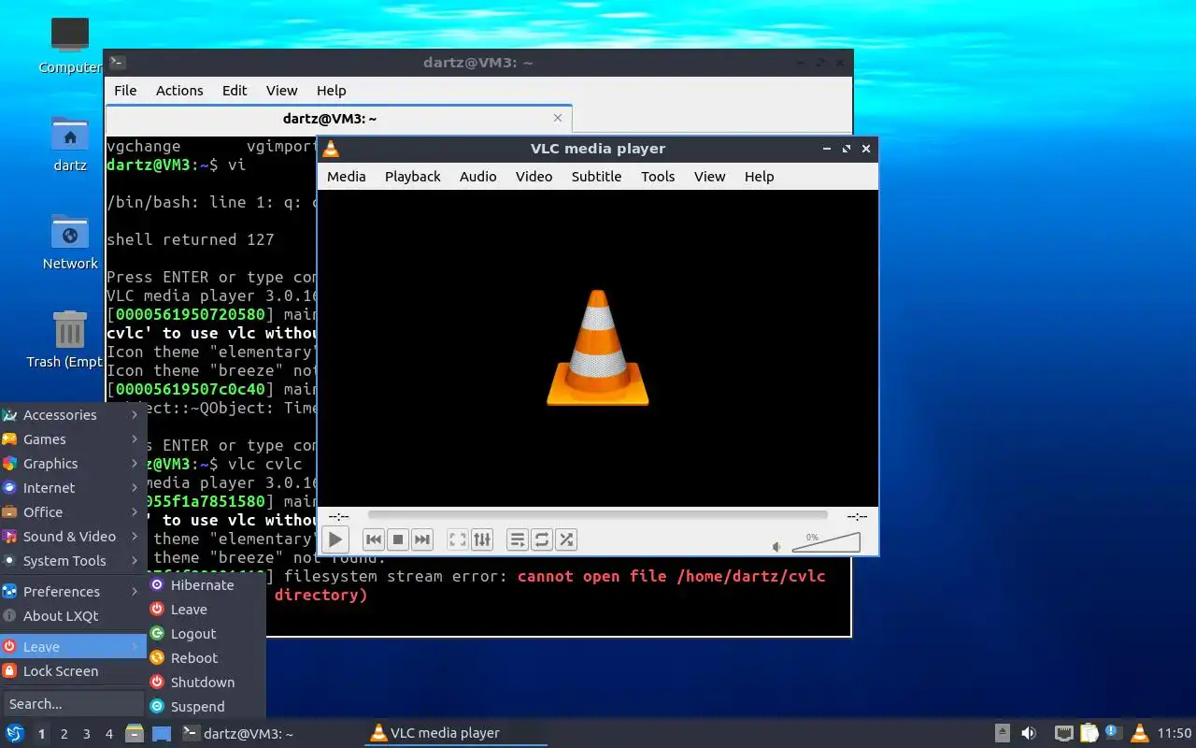Open the VLC Playback menu
The width and height of the screenshot is (1196, 748).
tap(412, 176)
